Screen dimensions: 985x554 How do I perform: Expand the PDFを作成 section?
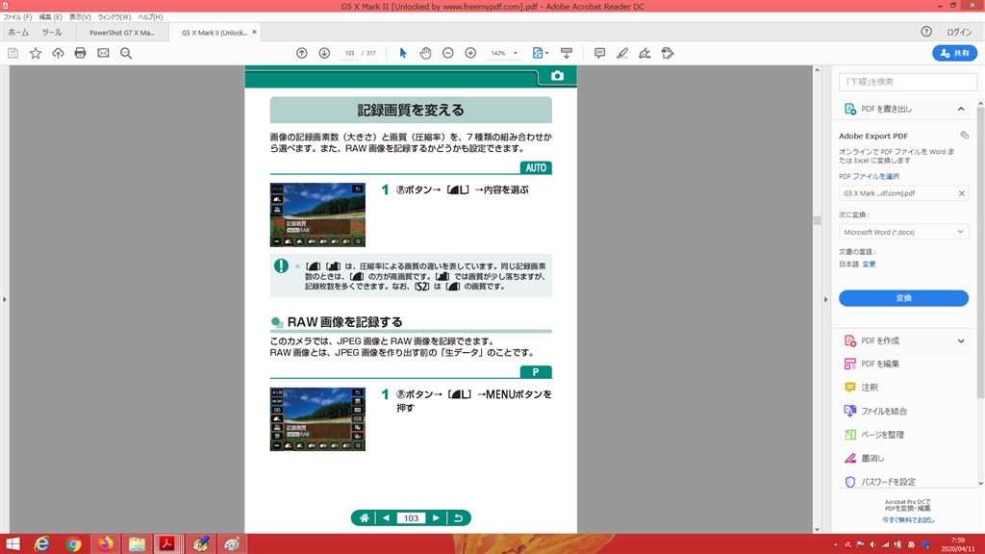tap(960, 340)
